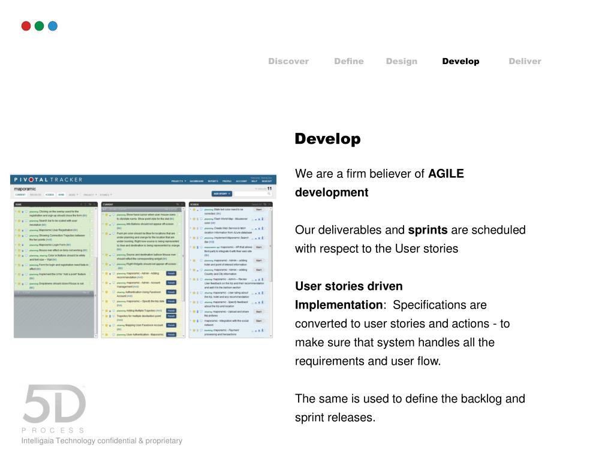Open the PROJECT dropdown under maporamic
This screenshot has height=460, width=614.
click(x=90, y=195)
